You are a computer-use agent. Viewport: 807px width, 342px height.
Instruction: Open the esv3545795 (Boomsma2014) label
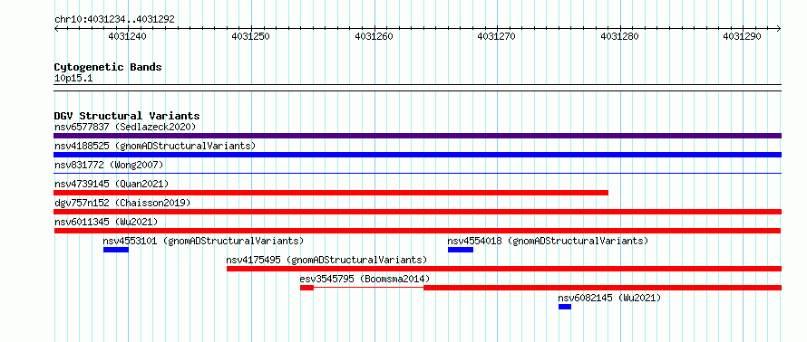tap(365, 279)
